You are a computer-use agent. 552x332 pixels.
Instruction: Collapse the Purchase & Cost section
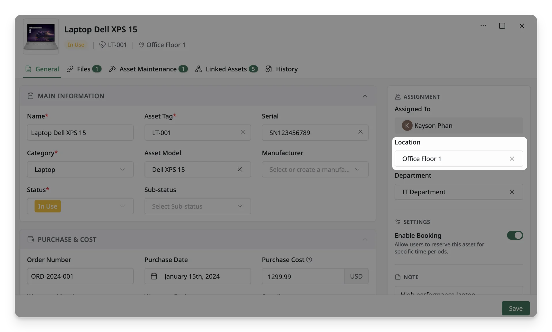[365, 239]
